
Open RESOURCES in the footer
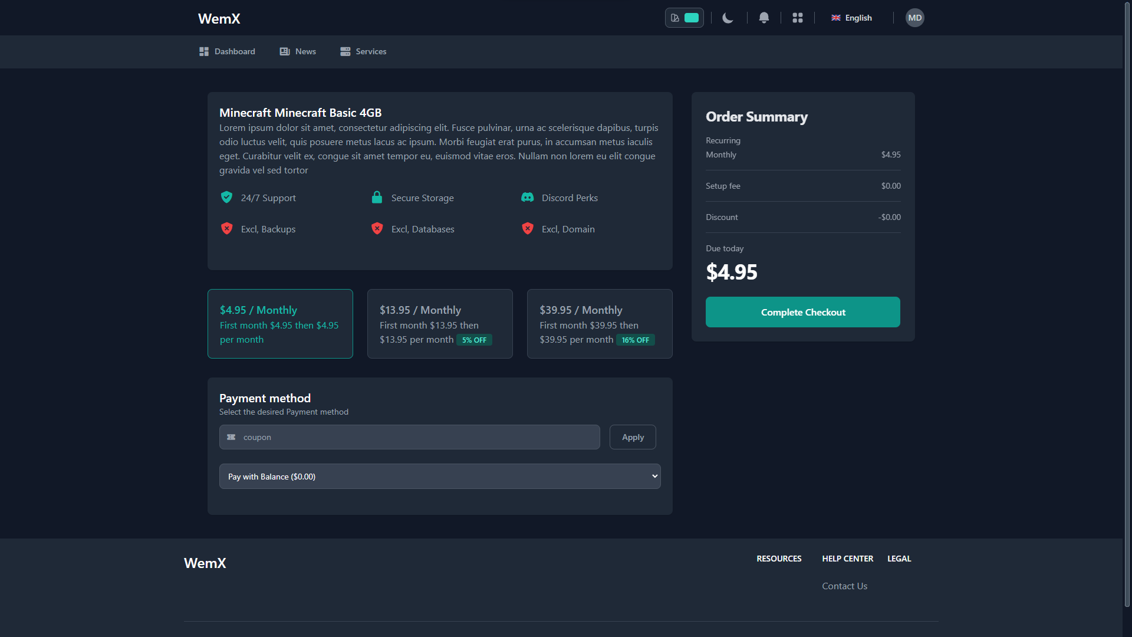779,559
